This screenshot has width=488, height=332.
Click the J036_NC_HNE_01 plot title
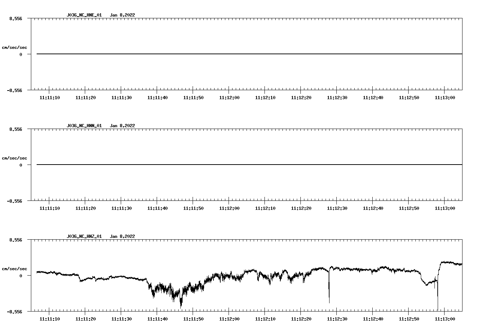[84, 15]
